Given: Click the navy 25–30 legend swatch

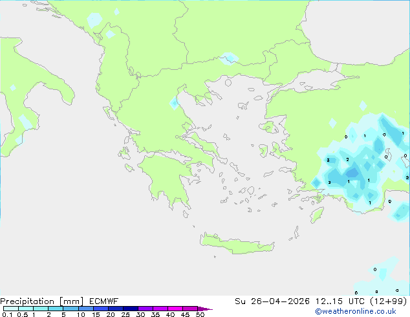Looking at the screenshot, I should (x=130, y=309).
